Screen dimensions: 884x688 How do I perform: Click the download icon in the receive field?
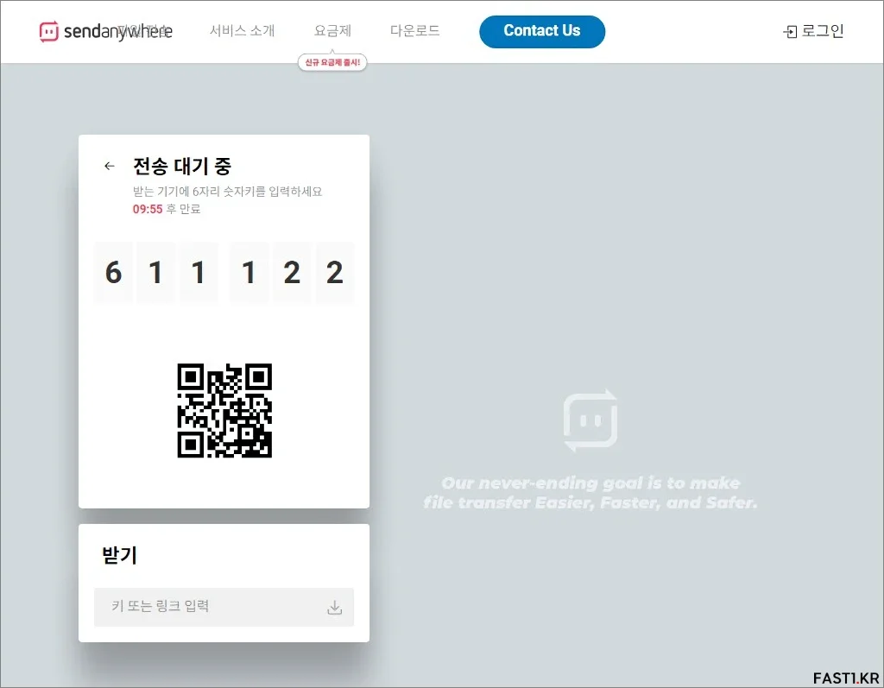click(x=334, y=608)
